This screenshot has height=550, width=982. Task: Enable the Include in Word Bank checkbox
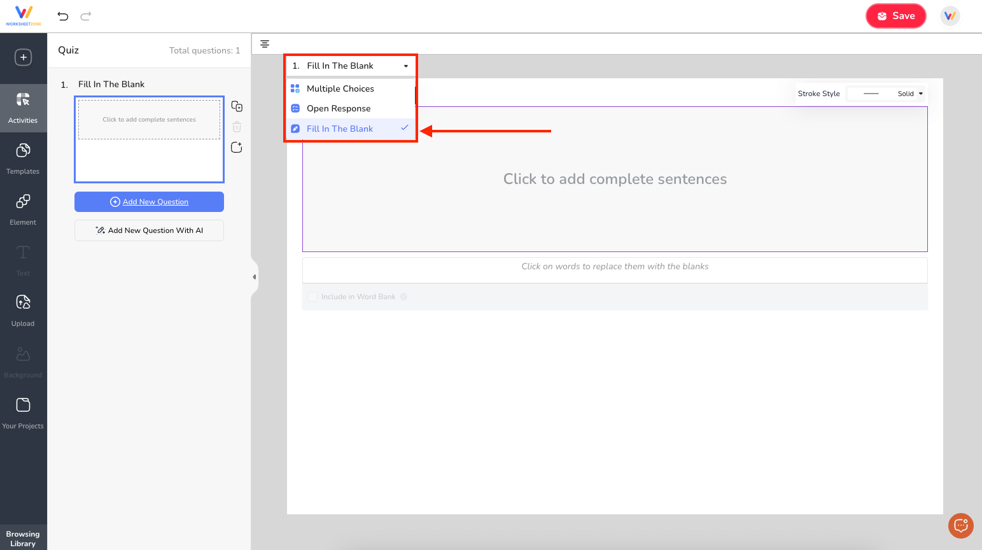(312, 297)
